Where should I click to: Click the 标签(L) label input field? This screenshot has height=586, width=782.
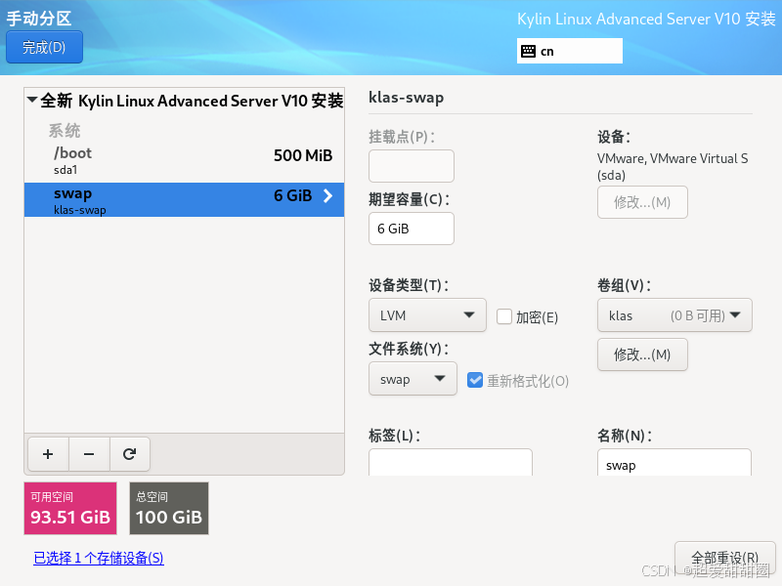pos(451,462)
